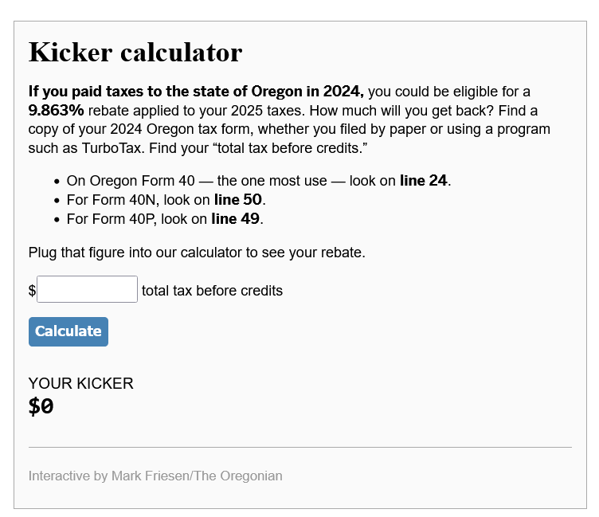Click the "total tax before credits" field label
Image resolution: width=599 pixels, height=517 pixels.
point(212,290)
